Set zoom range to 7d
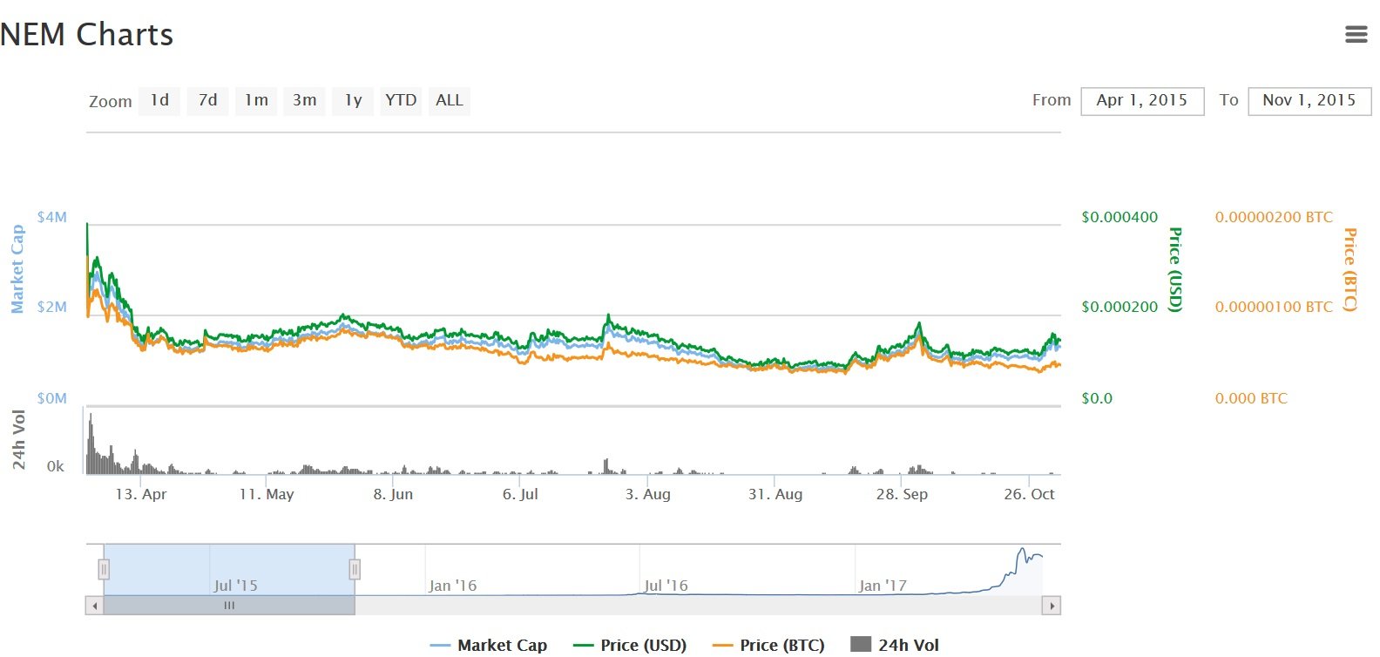The height and width of the screenshot is (657, 1380). tap(207, 101)
